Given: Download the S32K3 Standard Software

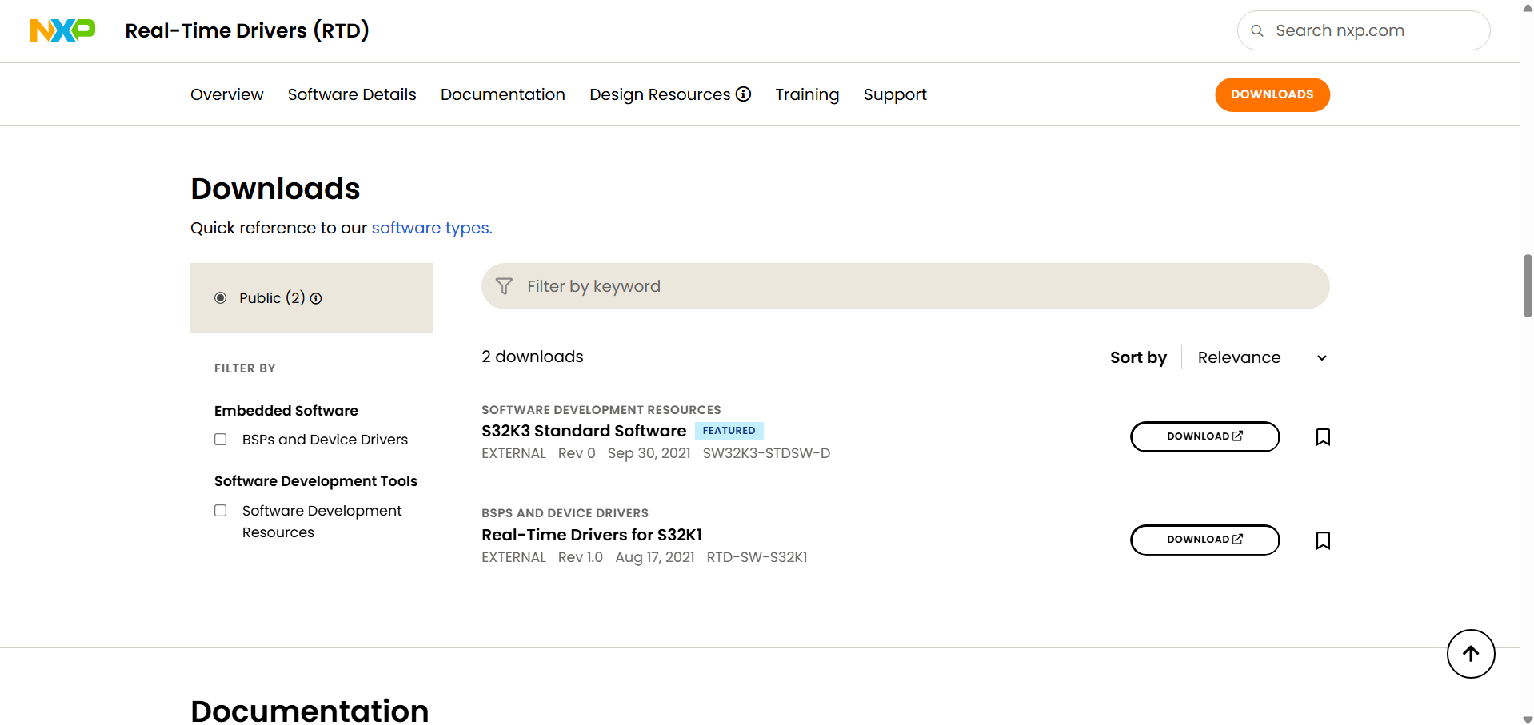Looking at the screenshot, I should (1204, 436).
